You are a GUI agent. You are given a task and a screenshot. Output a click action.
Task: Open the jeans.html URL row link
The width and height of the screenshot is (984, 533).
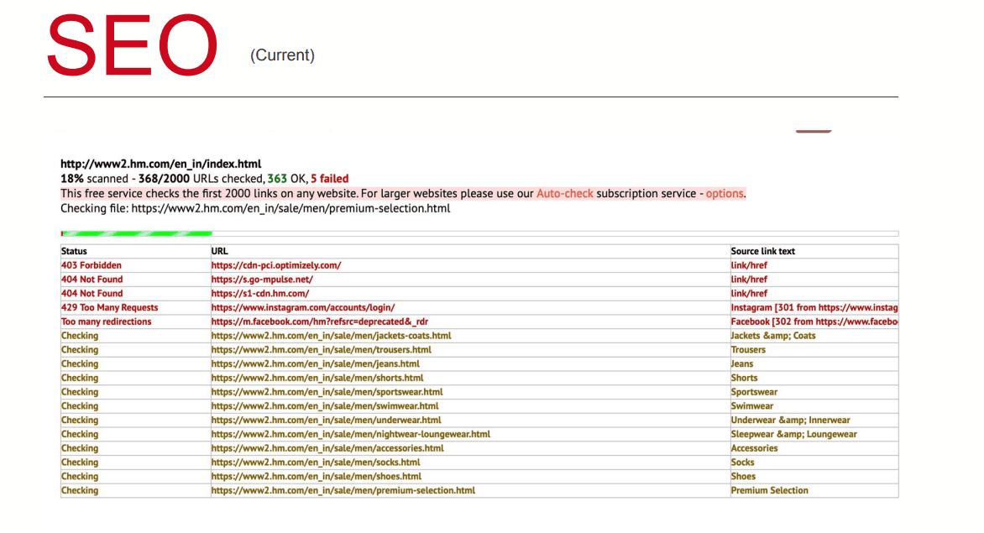314,363
